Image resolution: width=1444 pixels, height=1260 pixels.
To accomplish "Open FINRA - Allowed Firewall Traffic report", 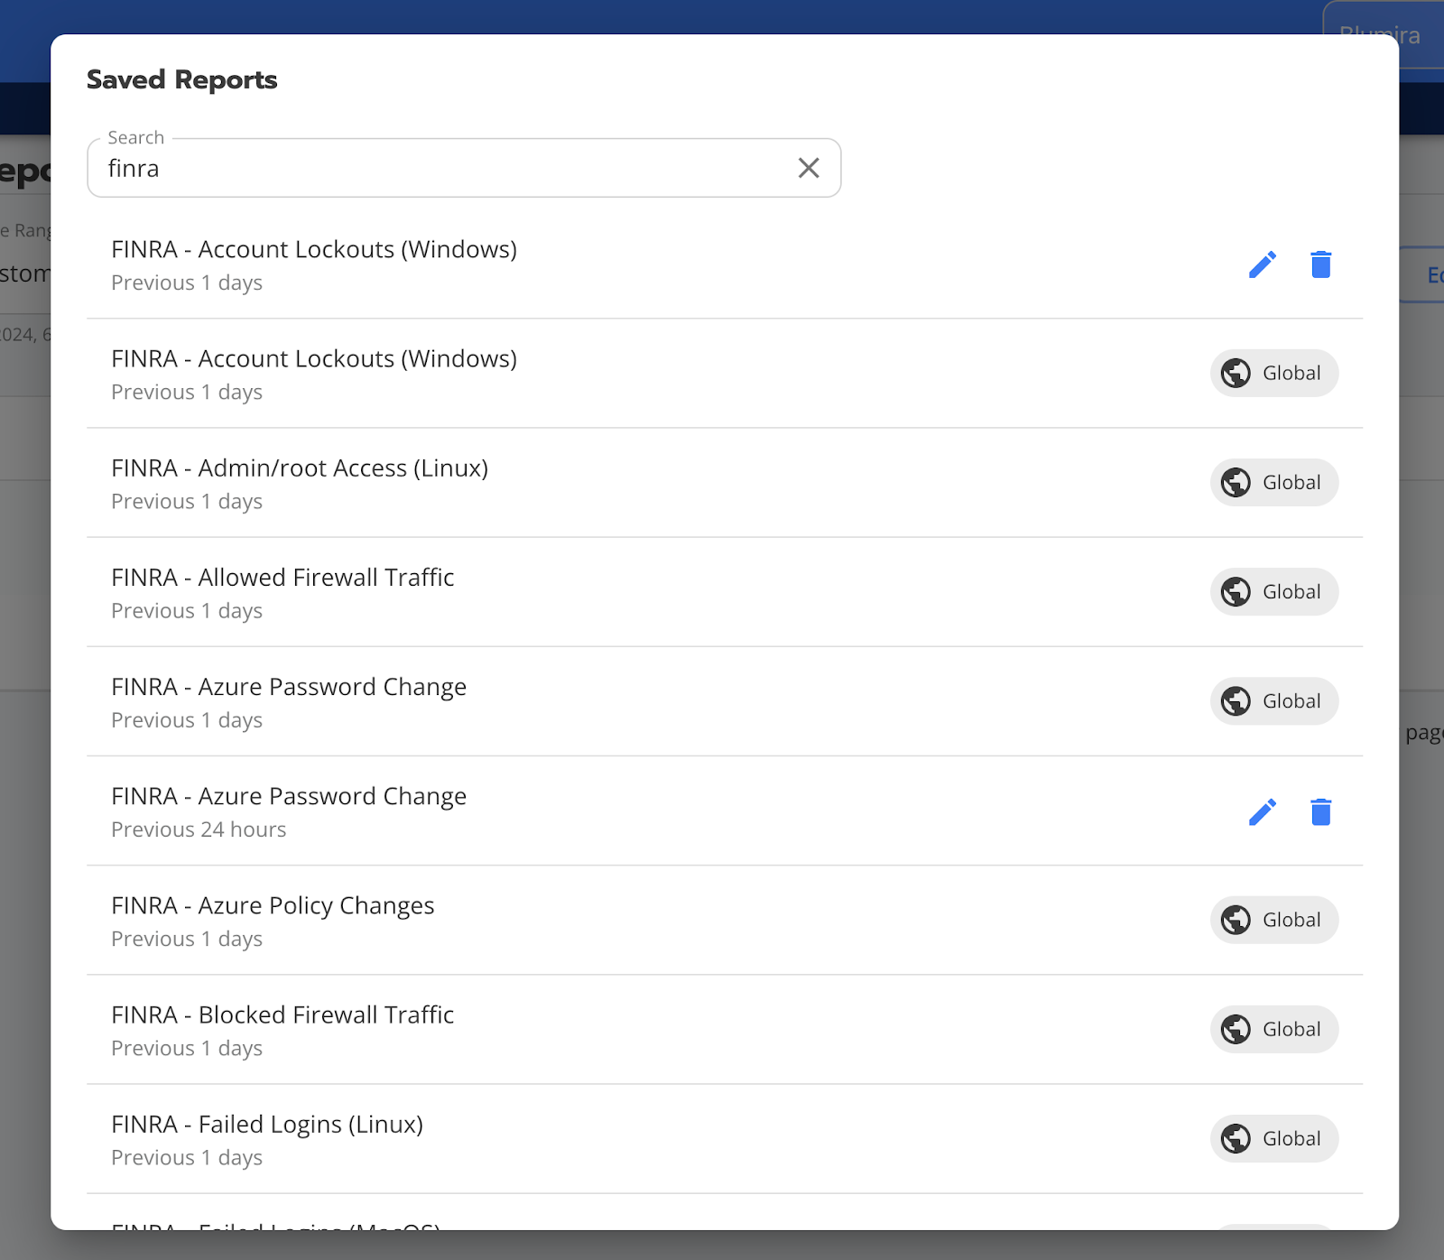I will [282, 578].
